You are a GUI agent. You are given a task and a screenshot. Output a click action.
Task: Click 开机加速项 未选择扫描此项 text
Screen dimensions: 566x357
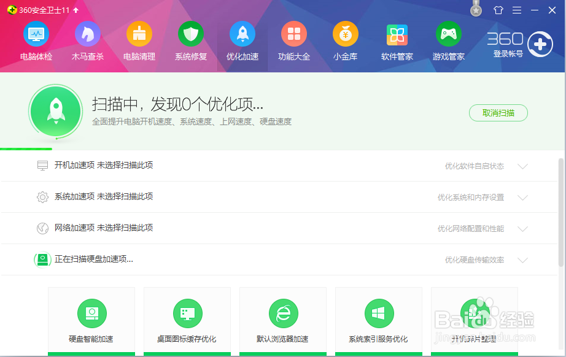tap(104, 165)
